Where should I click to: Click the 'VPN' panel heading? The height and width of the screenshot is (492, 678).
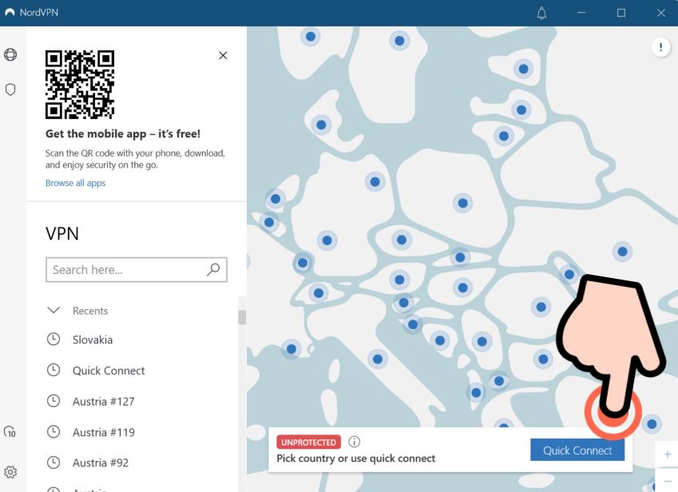62,233
